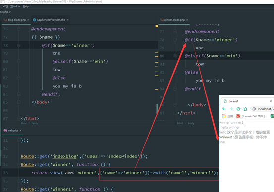This screenshot has width=274, height=192.
Task: Click 'indexblog' route string in web.php
Action: [64, 156]
